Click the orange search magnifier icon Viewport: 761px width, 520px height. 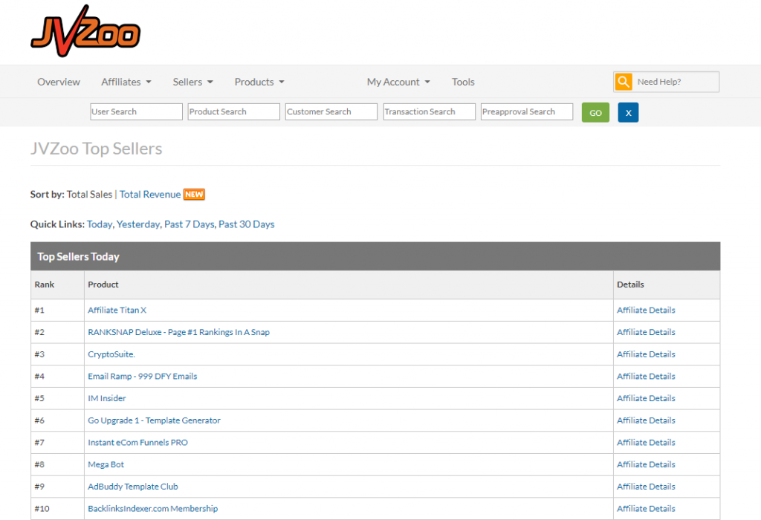pos(624,82)
